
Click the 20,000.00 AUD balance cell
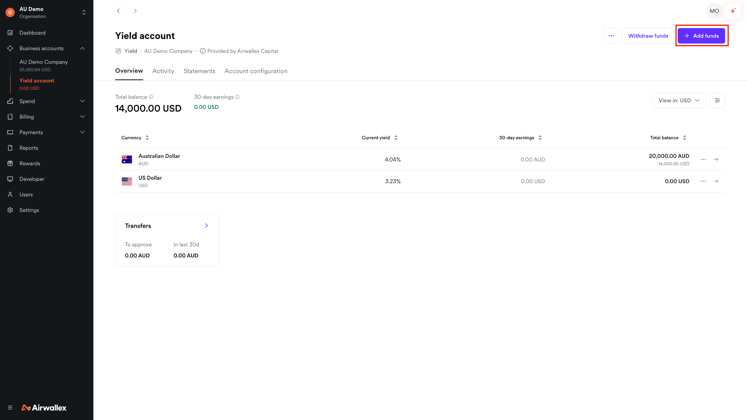tap(669, 156)
